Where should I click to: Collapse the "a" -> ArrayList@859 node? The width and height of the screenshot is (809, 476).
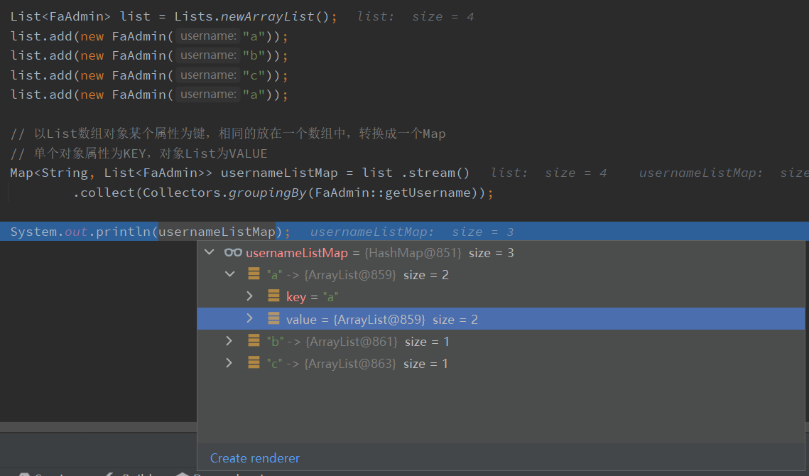(229, 274)
